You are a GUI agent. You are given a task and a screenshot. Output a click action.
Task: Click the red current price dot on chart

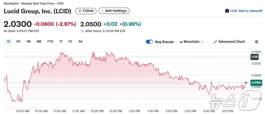coord(246,82)
